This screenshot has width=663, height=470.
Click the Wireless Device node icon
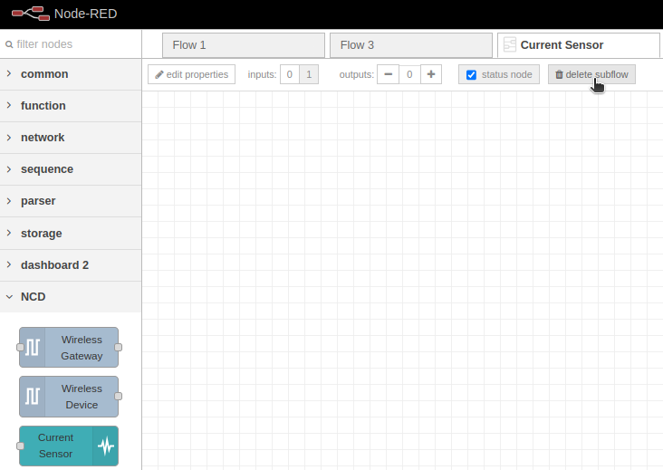33,397
